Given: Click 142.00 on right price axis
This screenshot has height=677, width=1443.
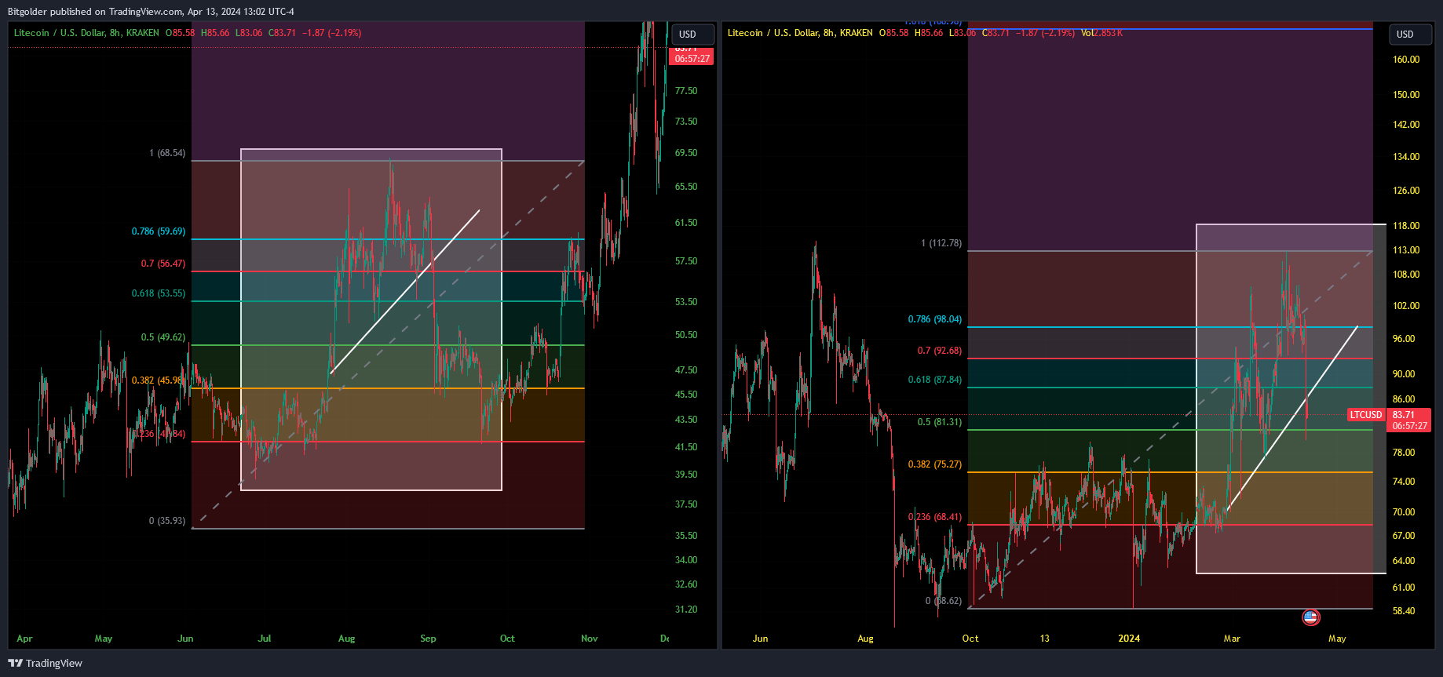Looking at the screenshot, I should pos(1406,125).
